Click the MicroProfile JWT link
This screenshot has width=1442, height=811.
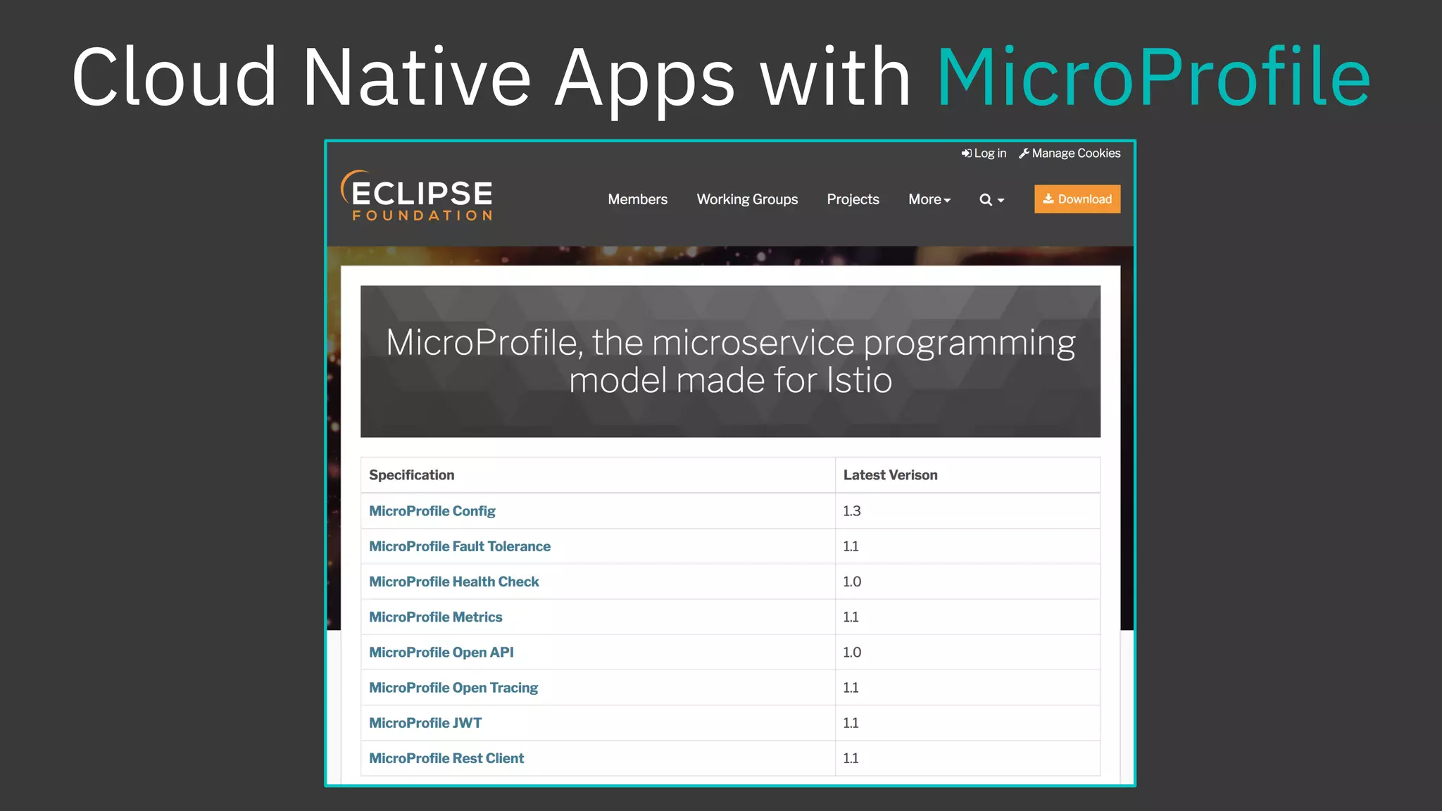click(x=425, y=723)
